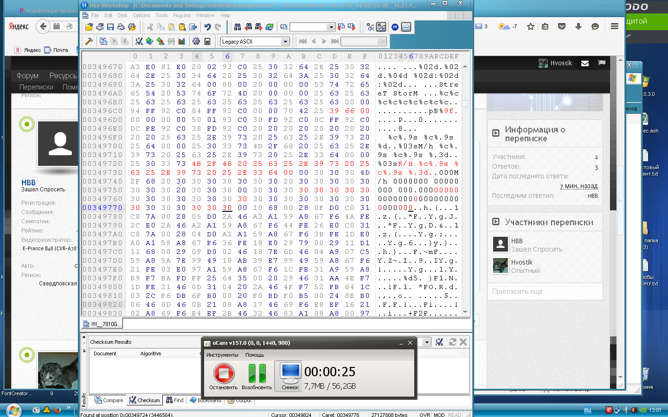Toggle Intel byte order button
668x417 pixels.
pos(406,27)
